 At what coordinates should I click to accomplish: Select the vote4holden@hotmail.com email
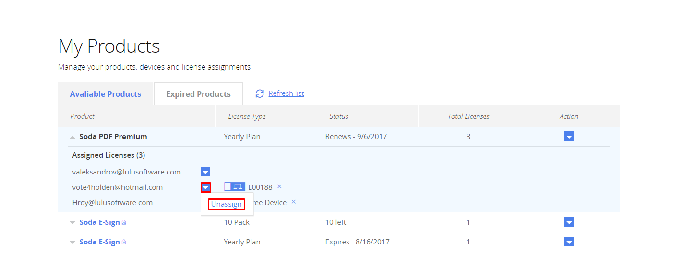(x=118, y=187)
